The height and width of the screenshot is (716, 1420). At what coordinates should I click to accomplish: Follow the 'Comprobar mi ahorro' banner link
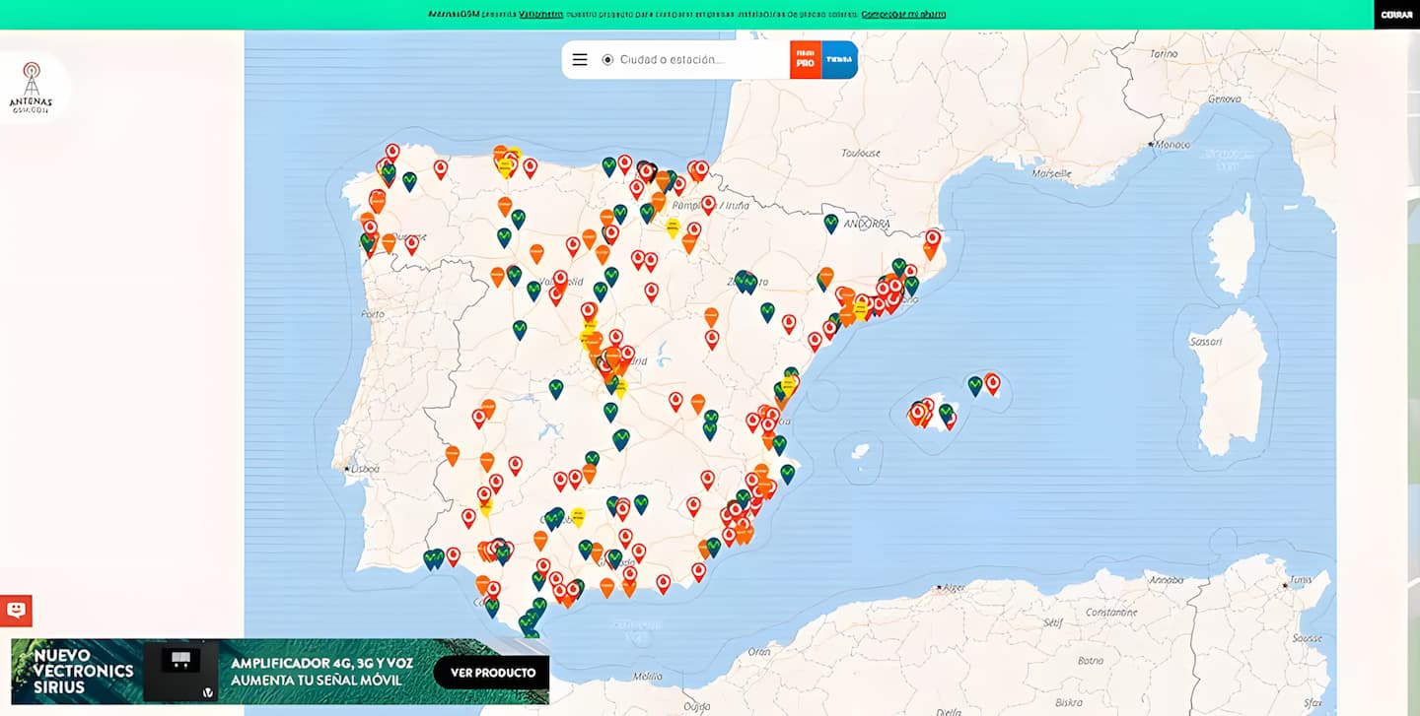tap(903, 14)
